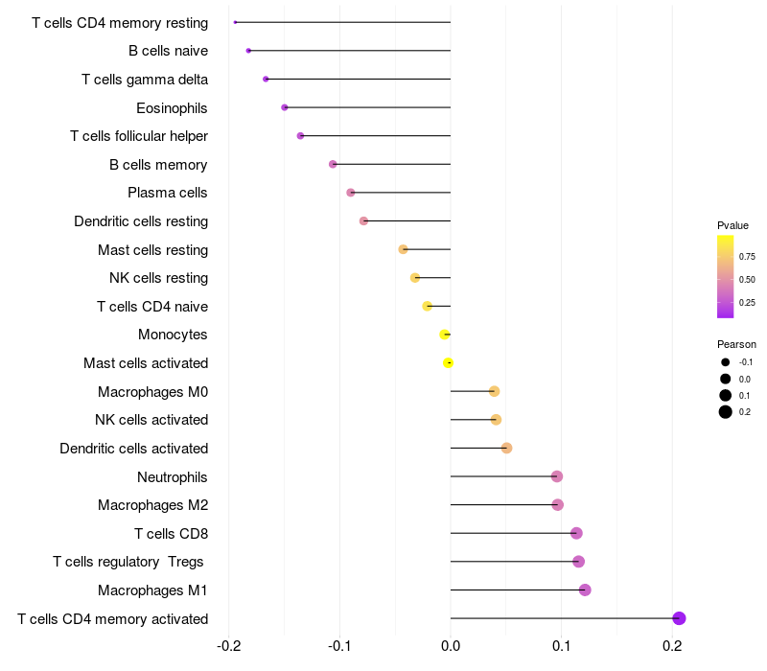Click the T cells gamma delta label

[145, 80]
